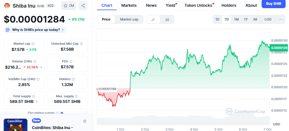Toggle LOG scale on chart
This screenshot has height=131, width=289.
pos(268,19)
